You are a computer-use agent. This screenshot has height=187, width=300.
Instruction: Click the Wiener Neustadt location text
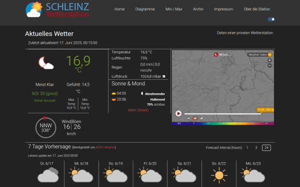tap(44, 101)
